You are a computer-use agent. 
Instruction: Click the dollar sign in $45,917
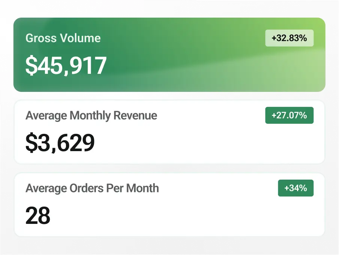(x=31, y=65)
